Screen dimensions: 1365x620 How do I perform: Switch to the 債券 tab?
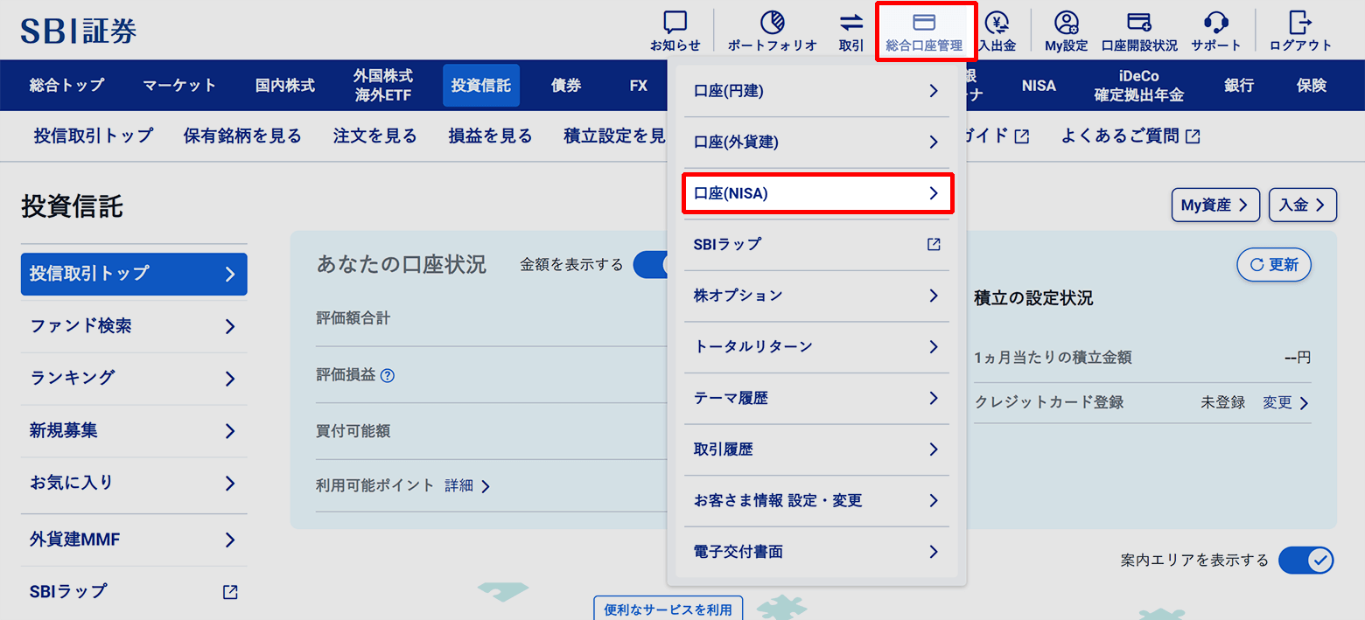[x=566, y=86]
